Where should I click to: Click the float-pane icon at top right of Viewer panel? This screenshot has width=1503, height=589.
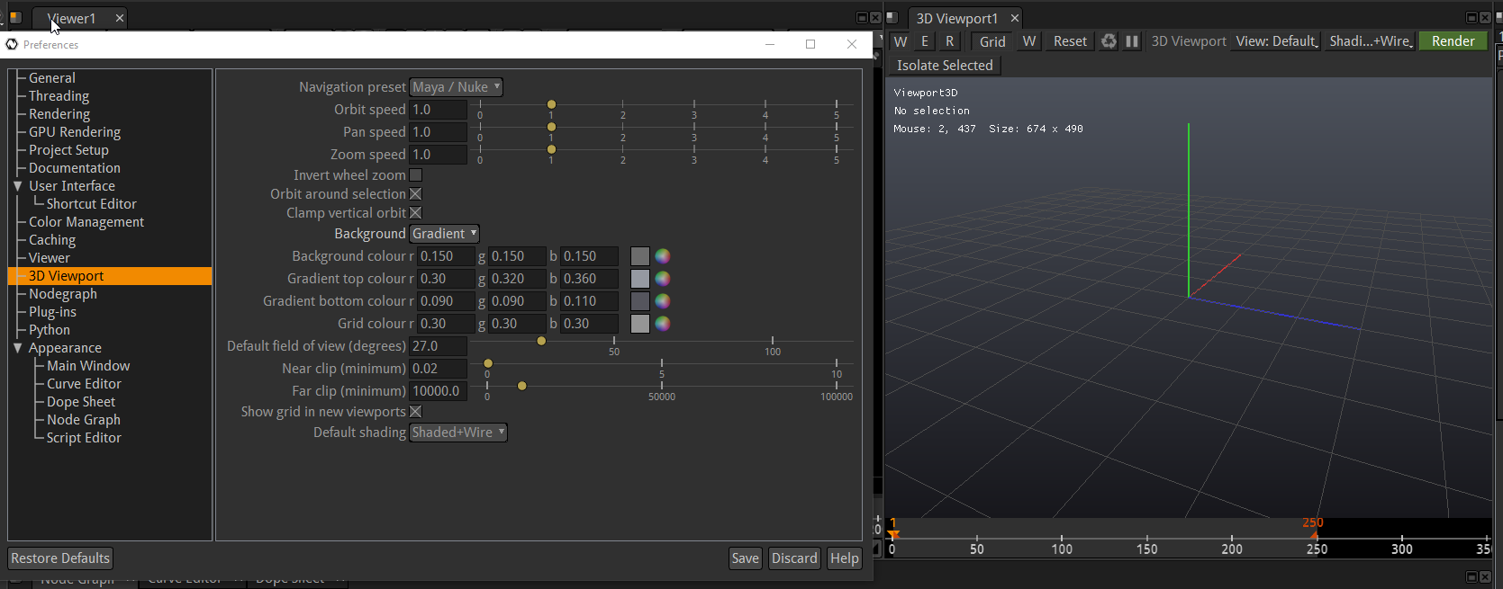[861, 18]
